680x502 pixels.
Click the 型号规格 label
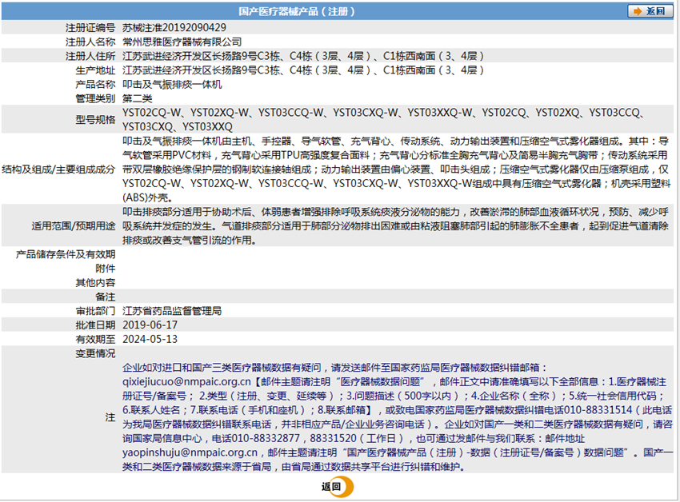coord(95,120)
